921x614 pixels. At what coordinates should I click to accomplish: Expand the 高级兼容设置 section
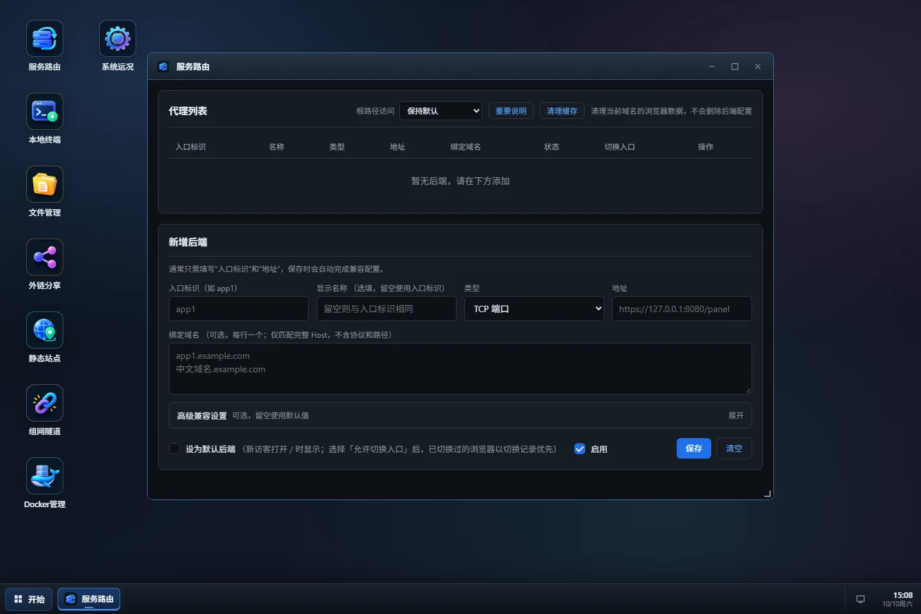click(x=460, y=415)
